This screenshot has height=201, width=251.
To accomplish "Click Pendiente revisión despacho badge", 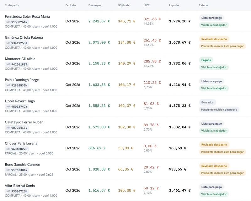I will pos(219,110).
